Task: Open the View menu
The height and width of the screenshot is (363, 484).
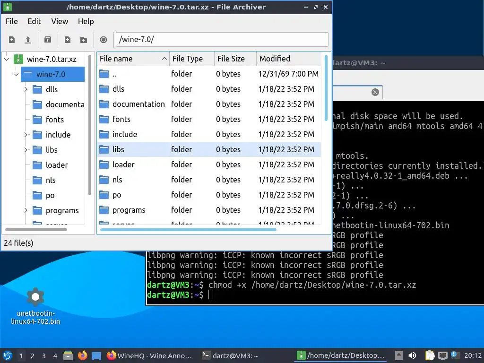Action: (x=60, y=21)
